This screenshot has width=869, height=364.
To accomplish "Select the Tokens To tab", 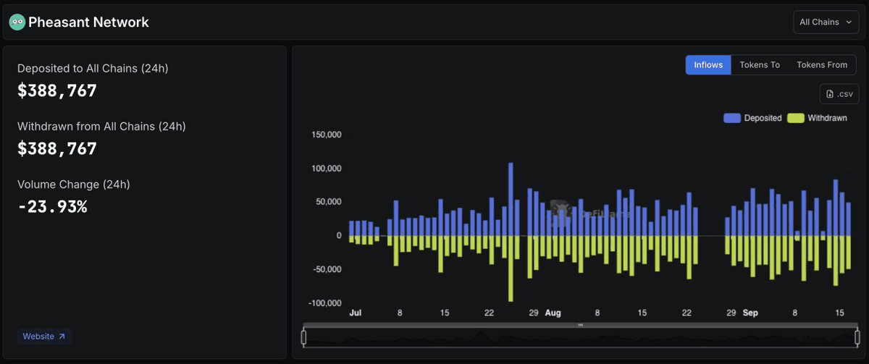I will [759, 65].
